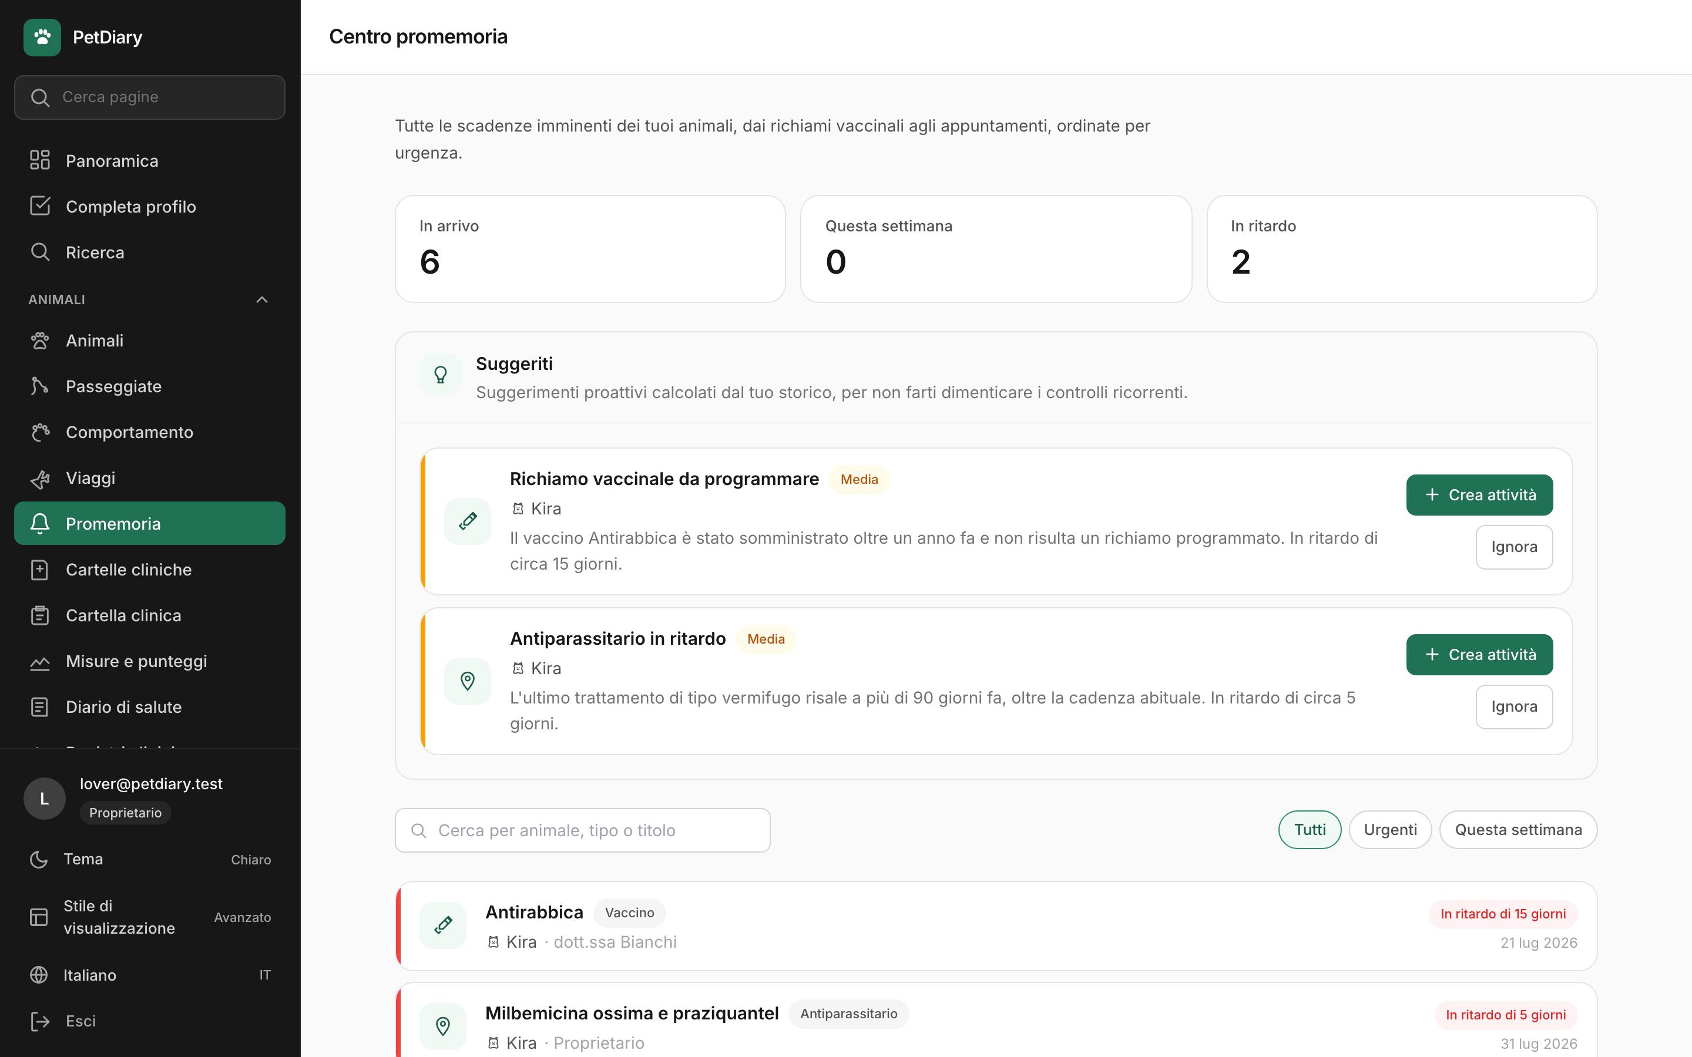This screenshot has width=1692, height=1057.
Task: Click the syringe icon on Antirabbica reminder
Action: (x=442, y=925)
